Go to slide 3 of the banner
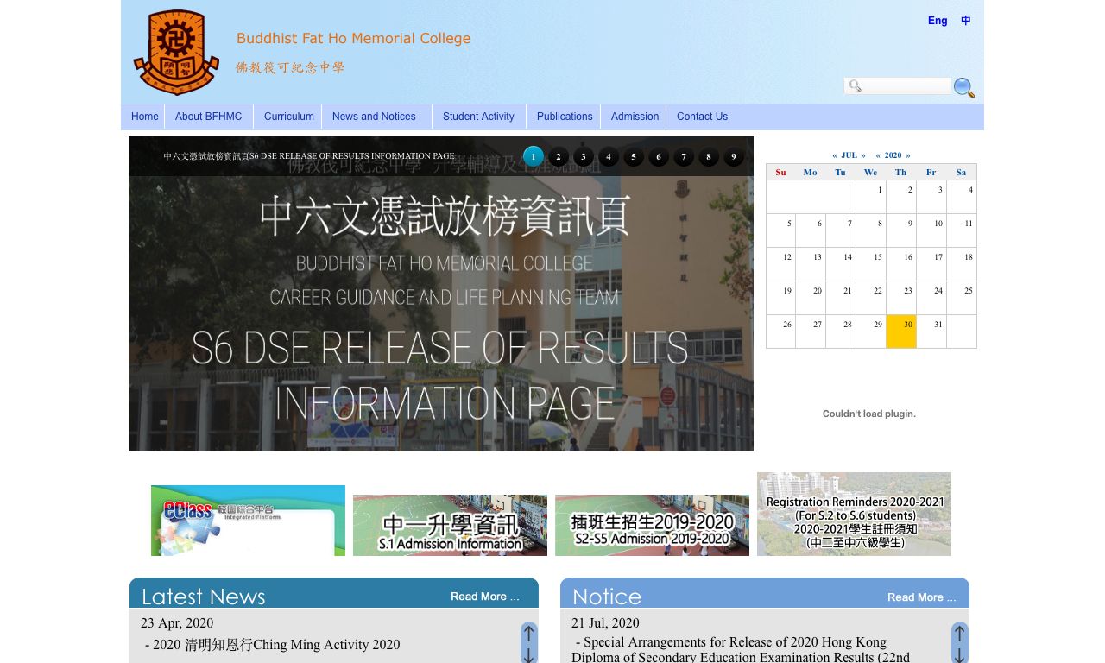Screen dimensions: 1105x663 tap(584, 156)
